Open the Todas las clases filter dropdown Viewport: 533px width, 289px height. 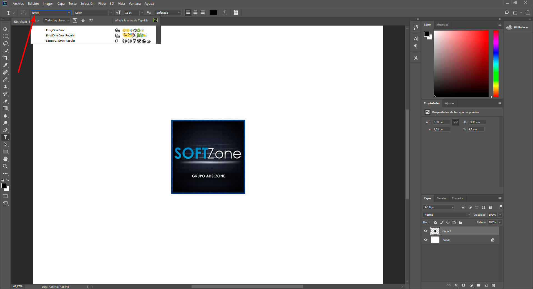pyautogui.click(x=57, y=20)
